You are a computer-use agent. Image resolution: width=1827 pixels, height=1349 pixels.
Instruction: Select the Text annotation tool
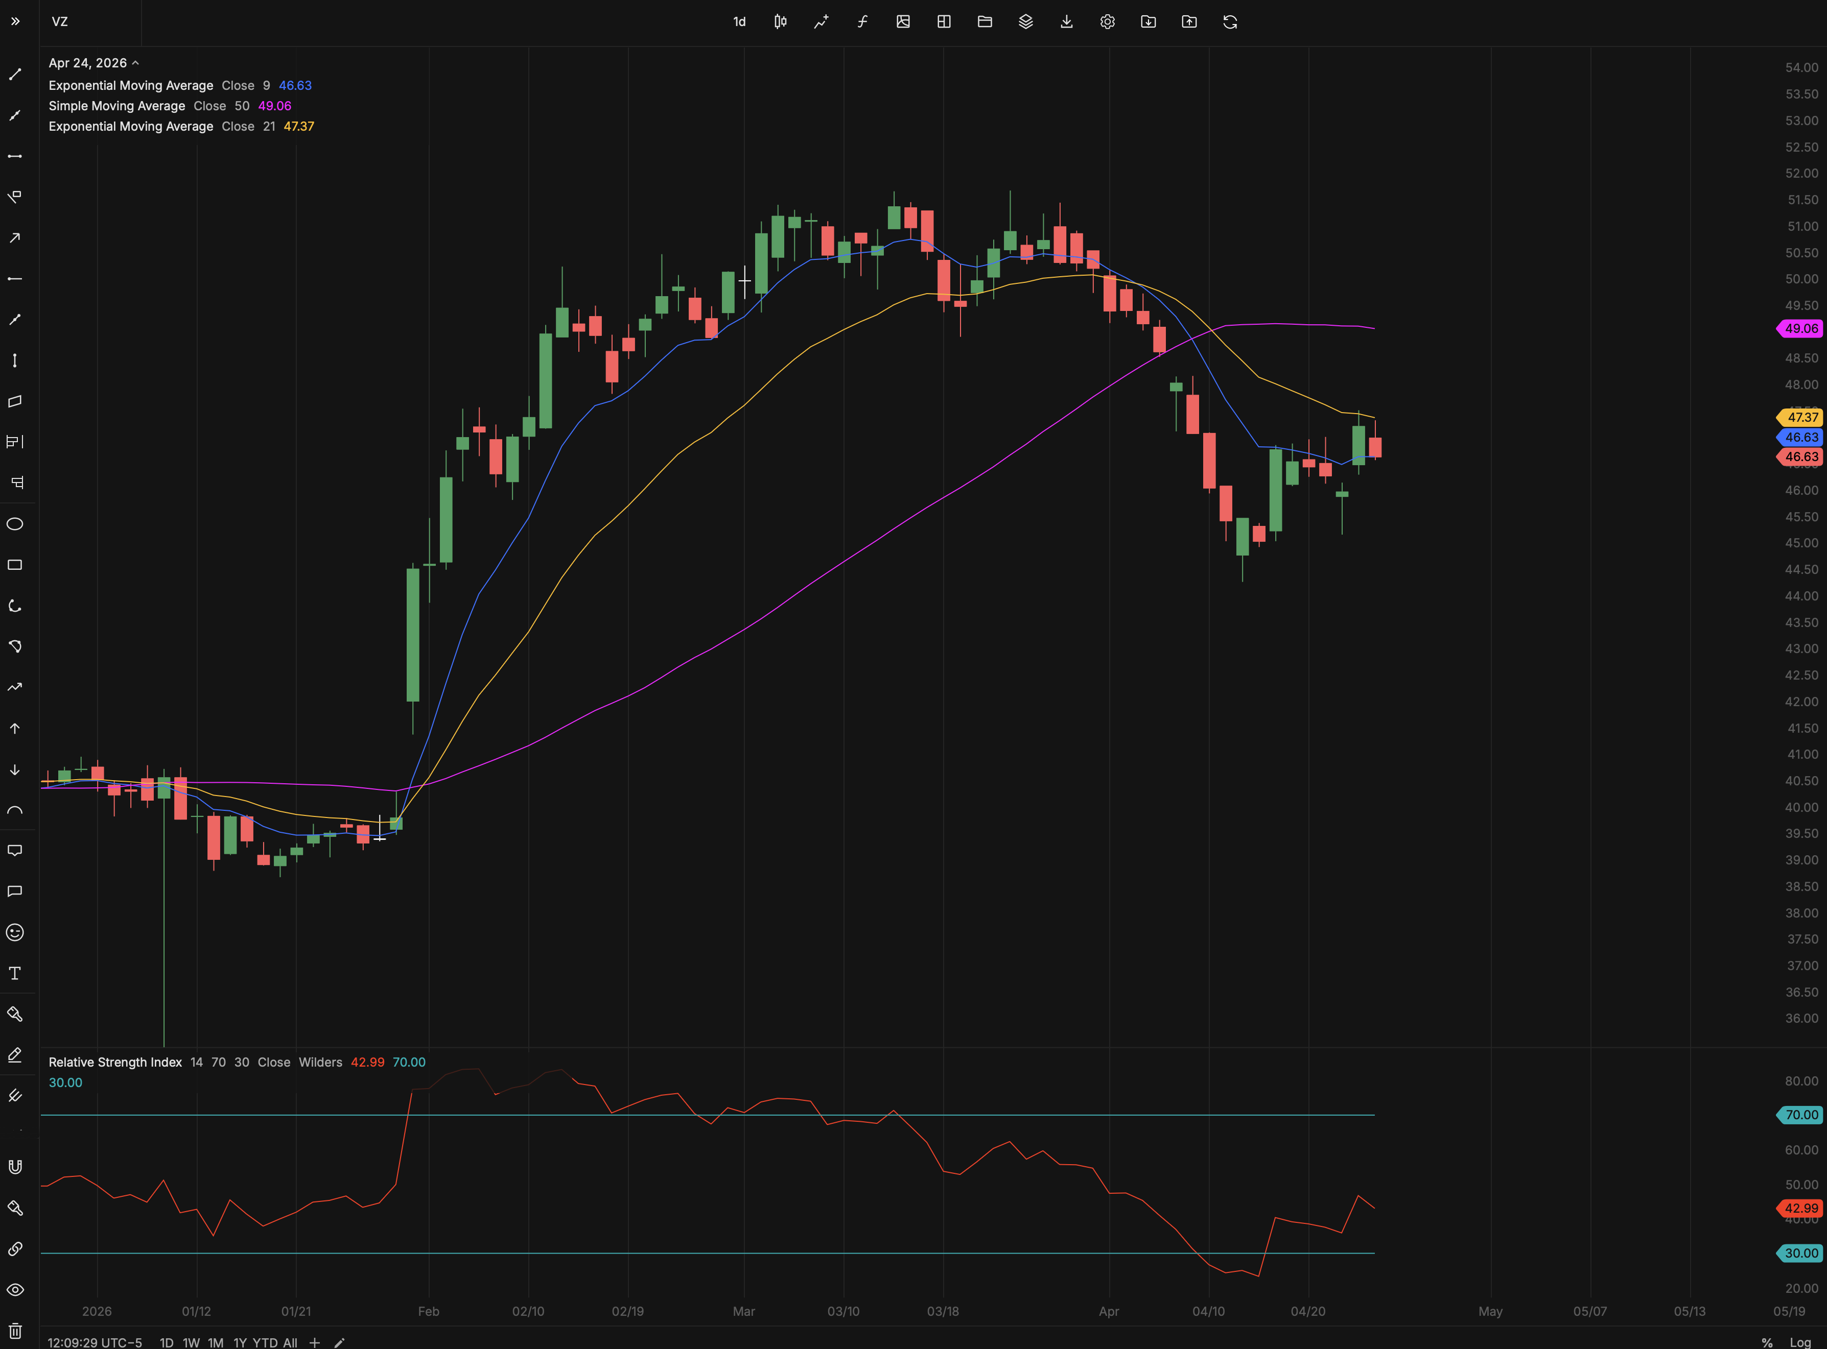tap(15, 973)
